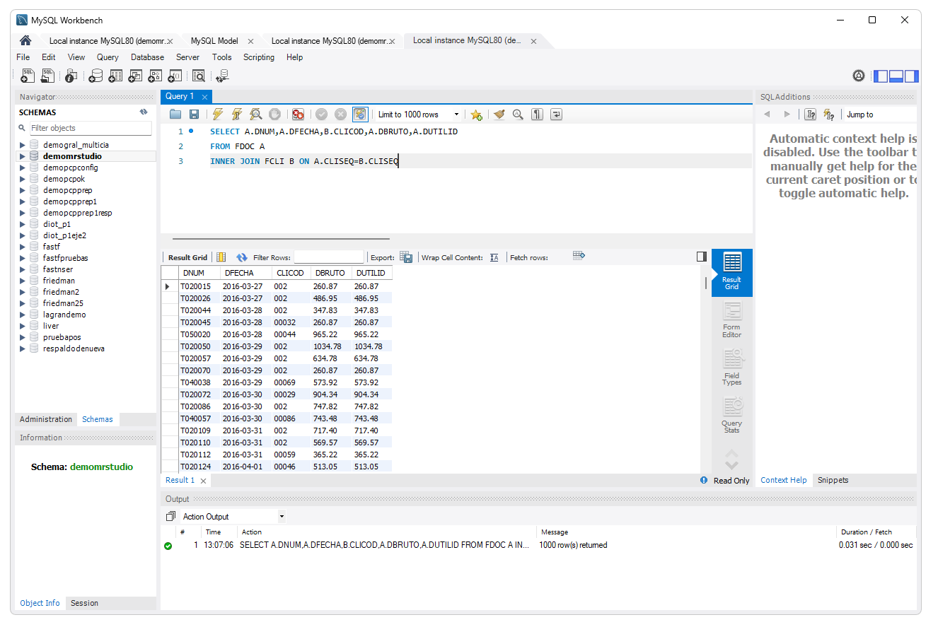The width and height of the screenshot is (938, 627).
Task: Create a new SQL tab icon
Action: [28, 76]
